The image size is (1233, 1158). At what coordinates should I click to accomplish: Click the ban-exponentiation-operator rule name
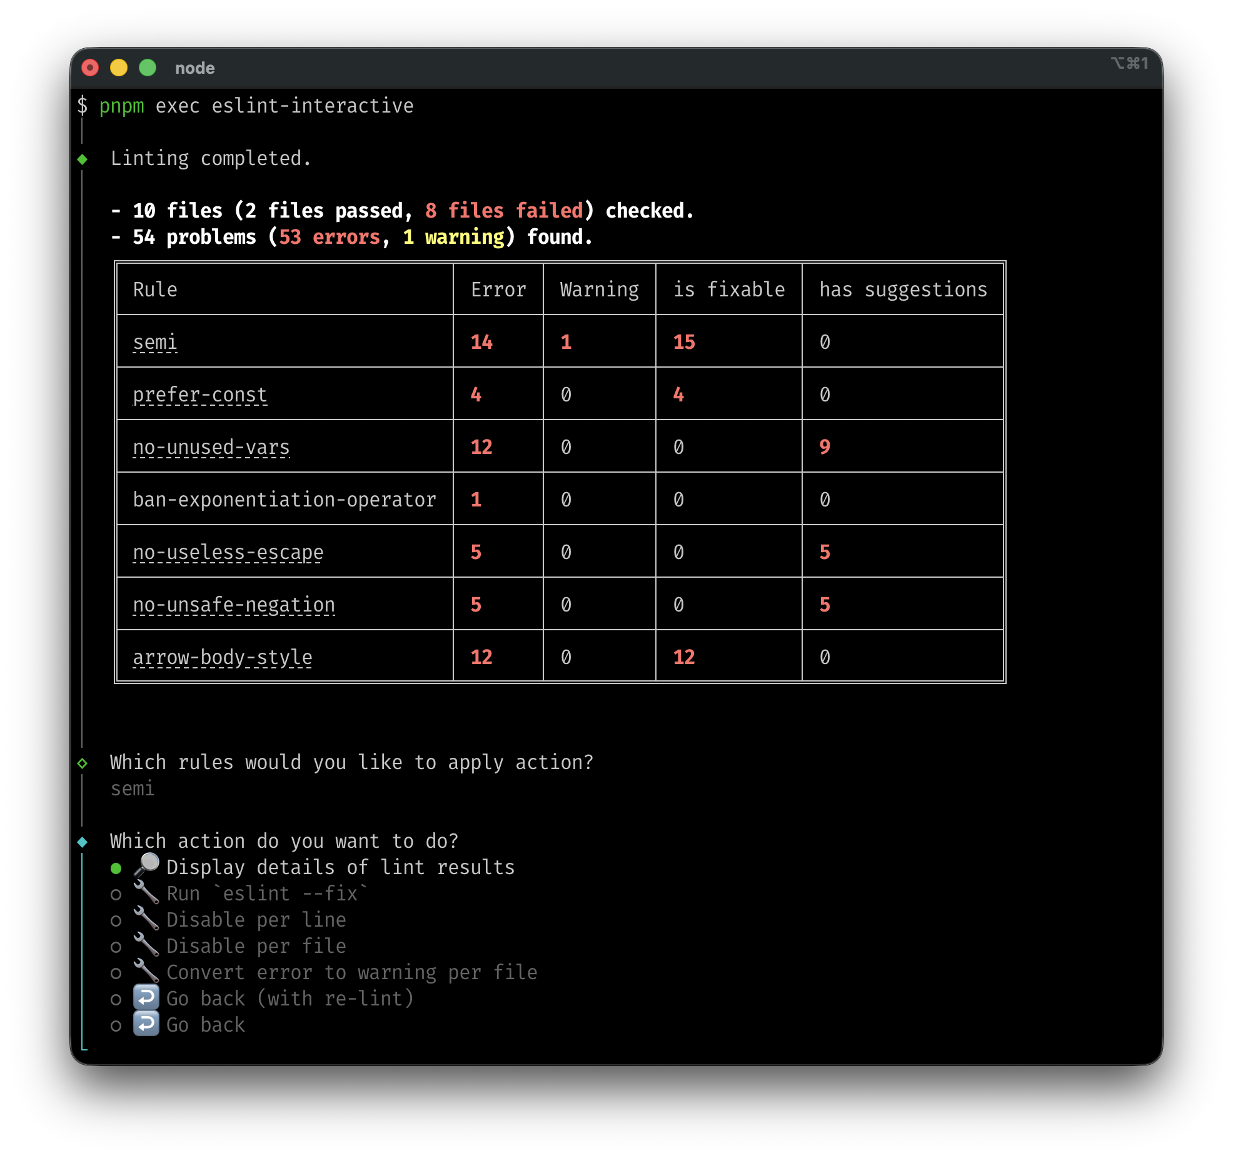click(x=284, y=500)
